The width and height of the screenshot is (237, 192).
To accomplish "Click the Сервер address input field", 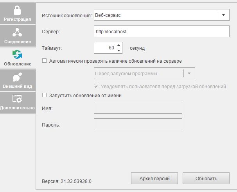I will 162,31.
